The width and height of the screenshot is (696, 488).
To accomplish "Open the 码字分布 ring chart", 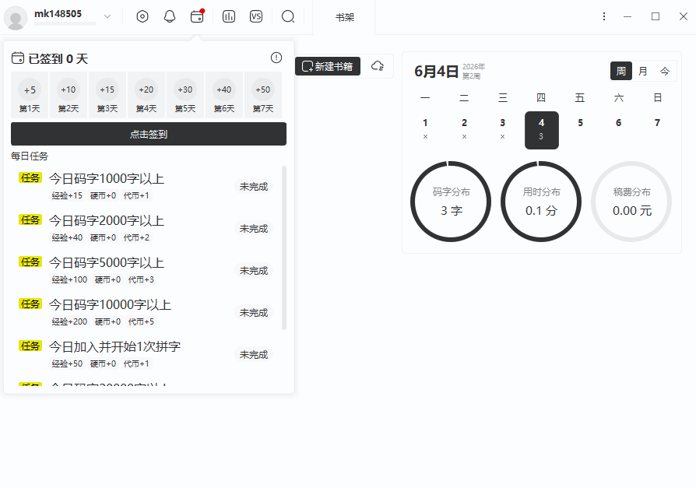I will coord(451,202).
